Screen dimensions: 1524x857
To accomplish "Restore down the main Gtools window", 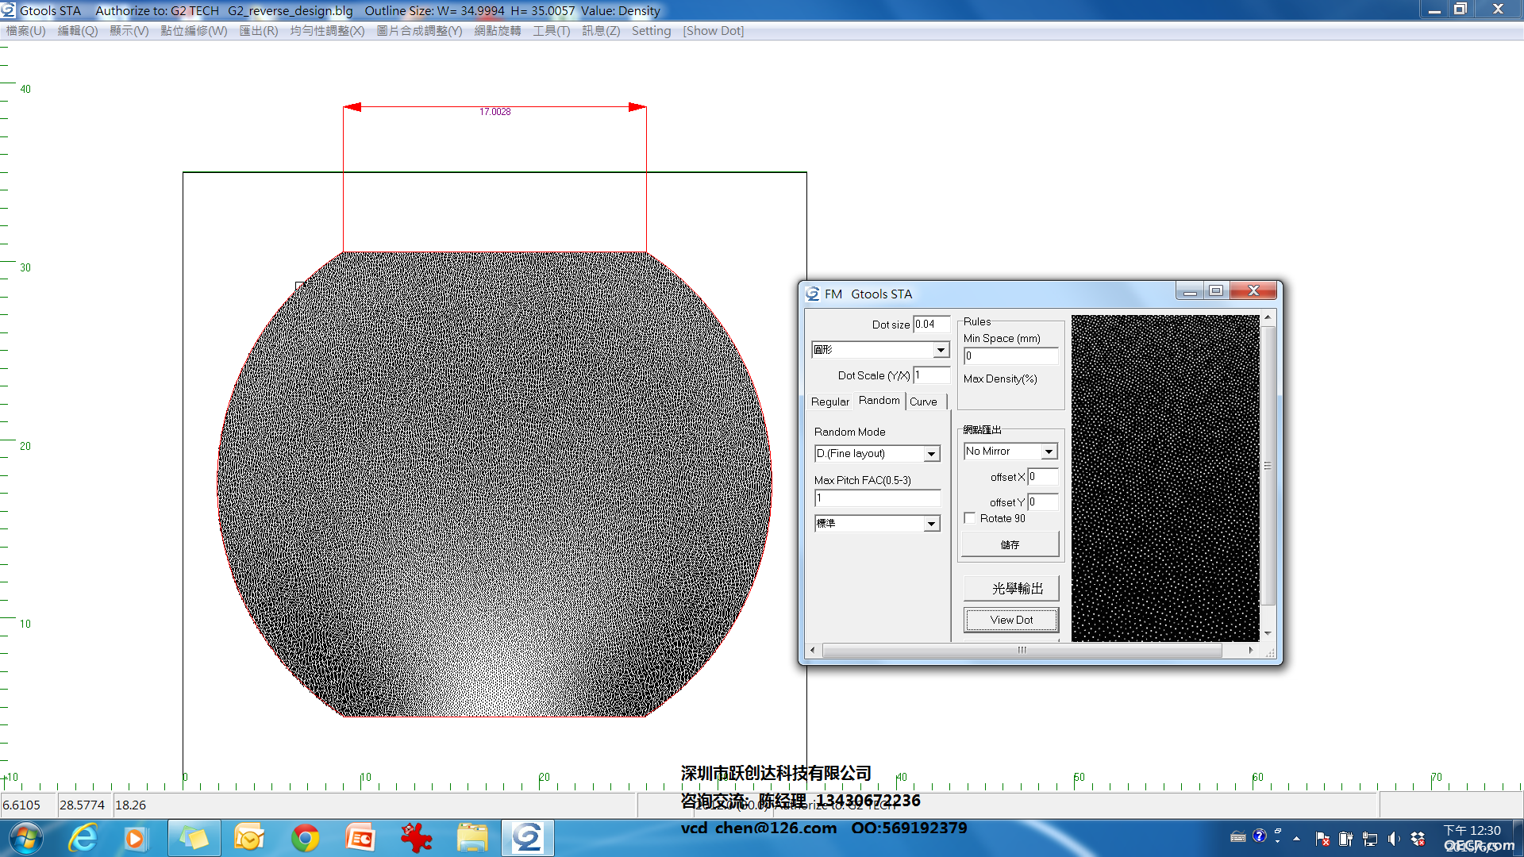I will [x=1460, y=10].
